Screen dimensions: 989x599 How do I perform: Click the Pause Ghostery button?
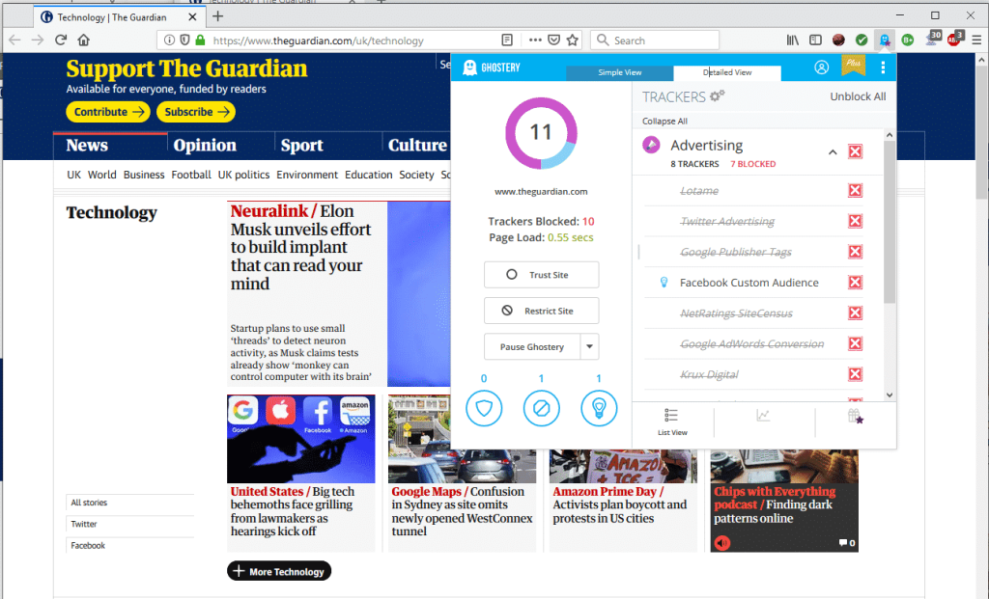click(532, 346)
